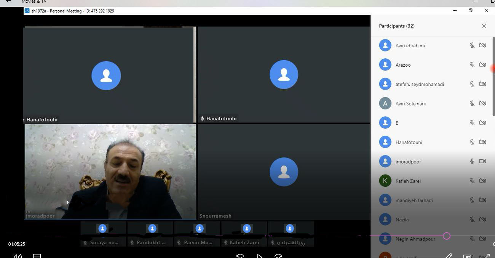Toggle jmoradpoor's microphone icon in the participants list
This screenshot has width=495, height=258.
click(472, 161)
